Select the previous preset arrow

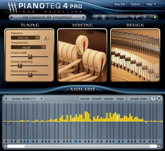tap(11, 17)
